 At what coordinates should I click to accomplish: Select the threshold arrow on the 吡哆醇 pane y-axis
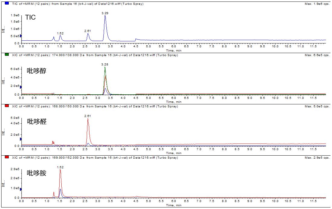pos(21,87)
